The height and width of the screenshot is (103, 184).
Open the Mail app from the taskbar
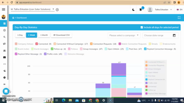(x=77, y=100)
